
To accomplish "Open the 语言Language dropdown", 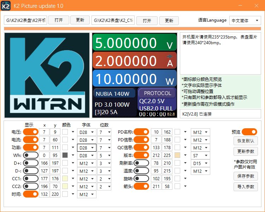I will point(245,20).
